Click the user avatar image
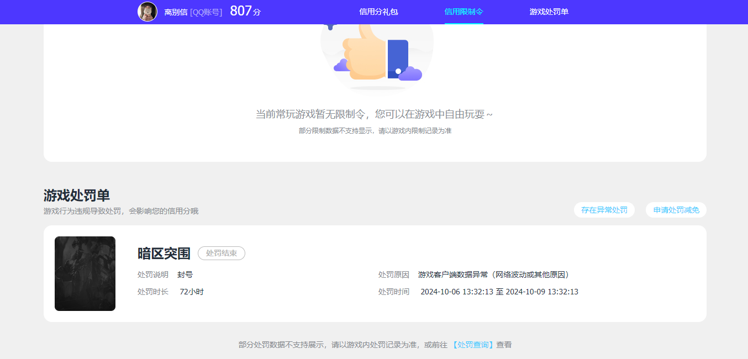Viewport: 748px width, 359px height. coord(148,12)
